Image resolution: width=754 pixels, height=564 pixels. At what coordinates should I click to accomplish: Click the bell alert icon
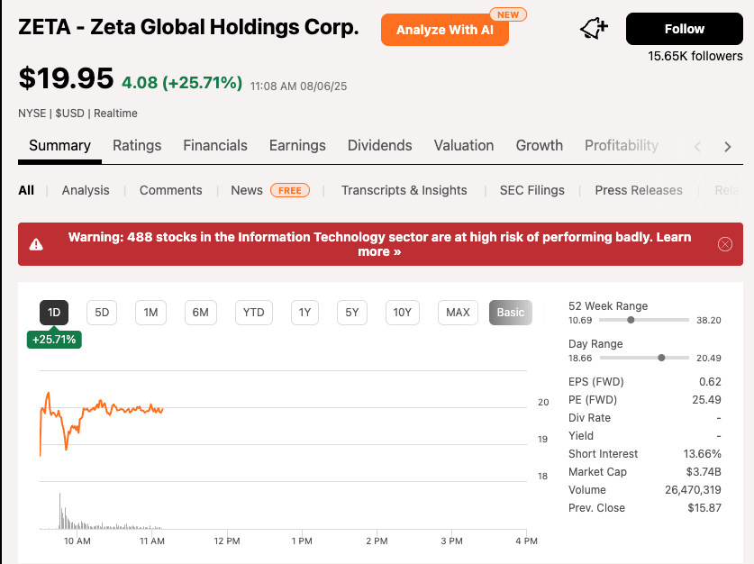pyautogui.click(x=594, y=28)
